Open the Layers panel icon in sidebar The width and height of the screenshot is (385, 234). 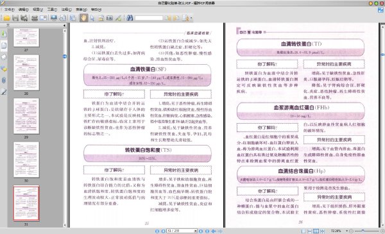coord(4,57)
